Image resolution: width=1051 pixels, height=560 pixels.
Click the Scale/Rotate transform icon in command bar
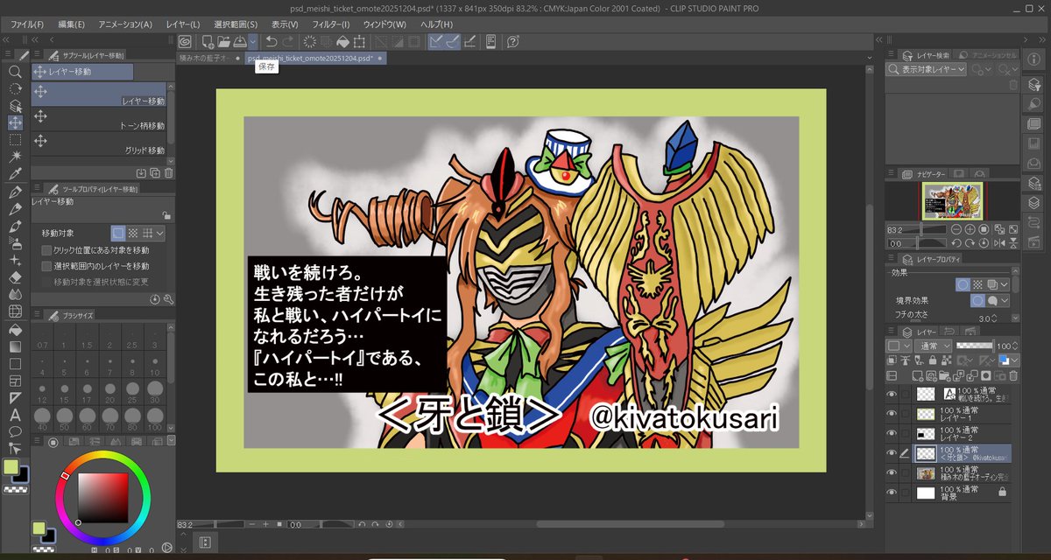click(x=361, y=41)
